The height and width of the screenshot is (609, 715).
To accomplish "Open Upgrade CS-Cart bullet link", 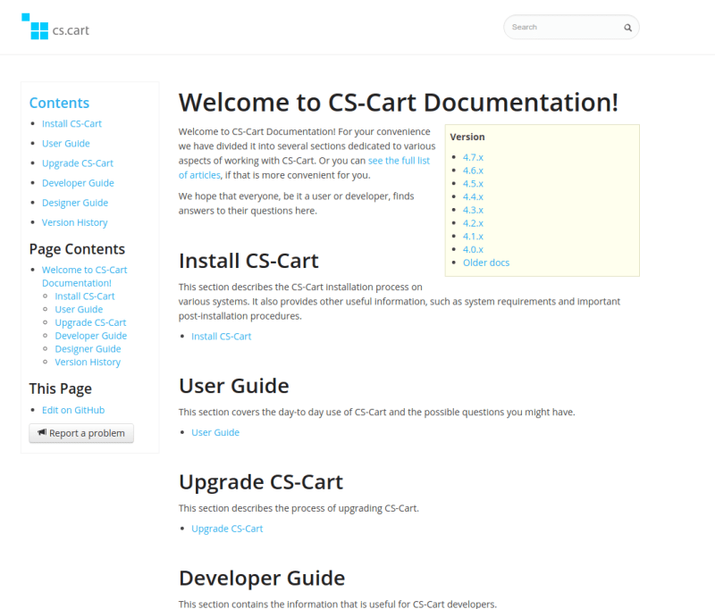I will tap(227, 528).
